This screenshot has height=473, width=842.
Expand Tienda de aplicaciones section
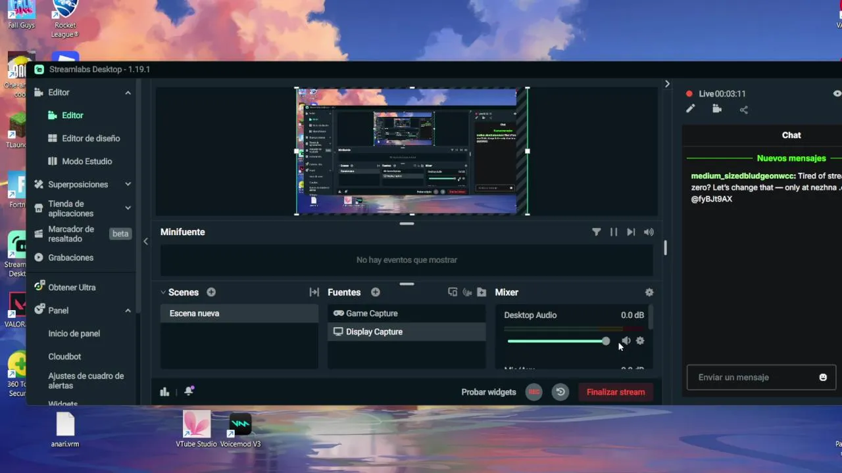tap(128, 208)
